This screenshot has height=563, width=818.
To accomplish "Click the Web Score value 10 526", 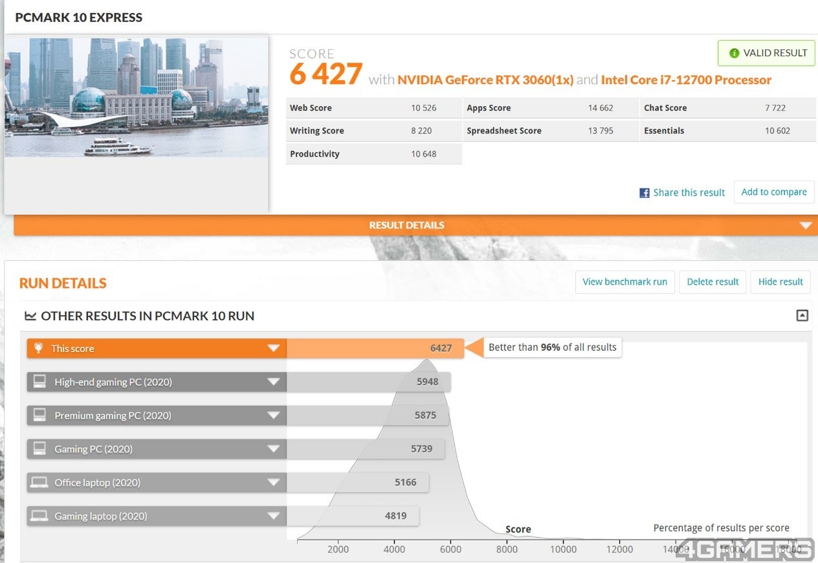I will (x=424, y=108).
